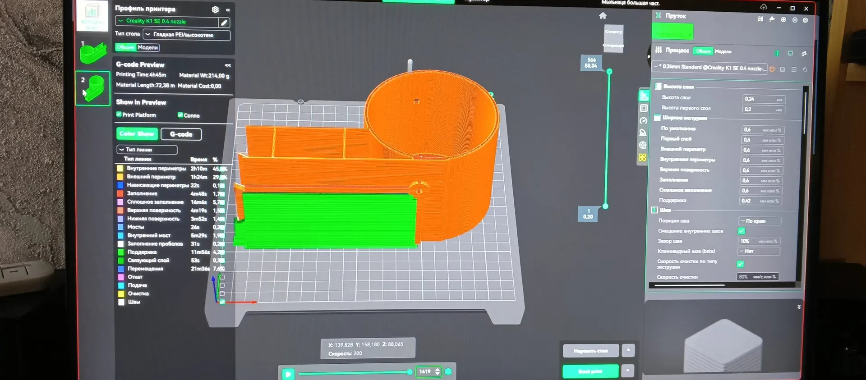Toggle the Сопло checkbox
Screen dimensions: 866x380
click(180, 115)
